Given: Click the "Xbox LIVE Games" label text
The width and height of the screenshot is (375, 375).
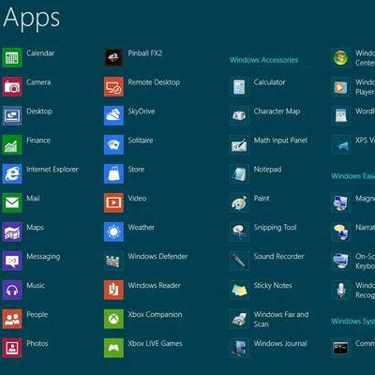Looking at the screenshot, I should coord(155,343).
